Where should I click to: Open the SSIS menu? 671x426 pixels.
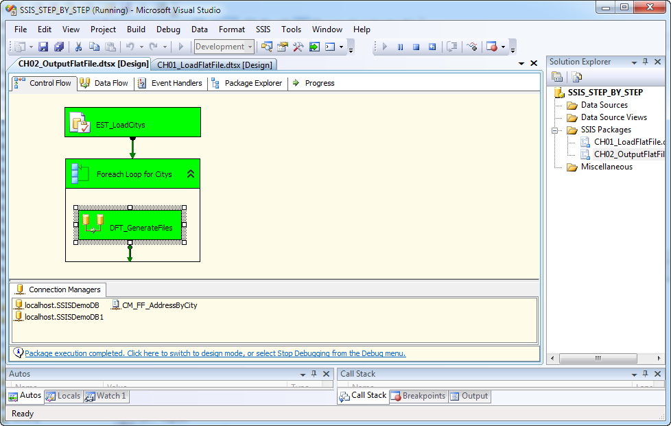point(263,29)
